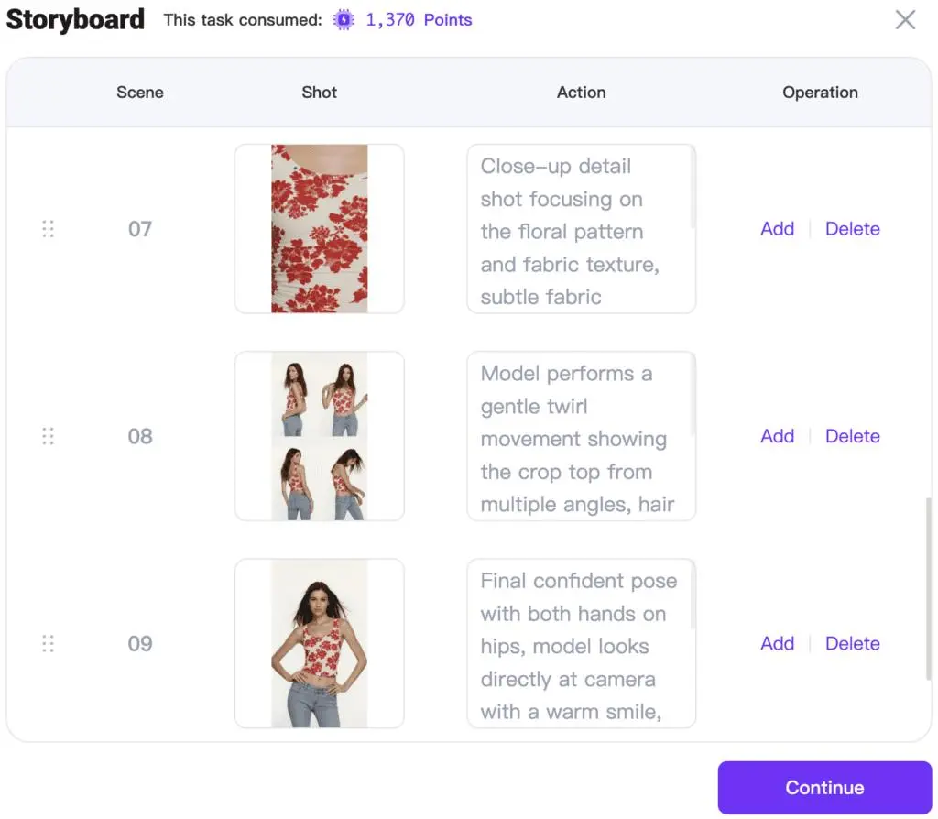Edit the scene 07 close-up action text

(x=581, y=228)
